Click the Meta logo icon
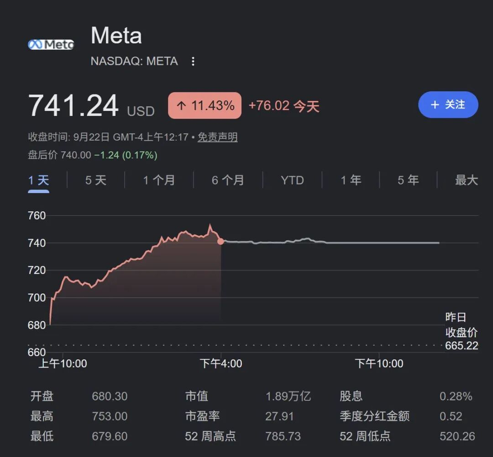Viewport: 493px width, 457px height. pyautogui.click(x=51, y=44)
